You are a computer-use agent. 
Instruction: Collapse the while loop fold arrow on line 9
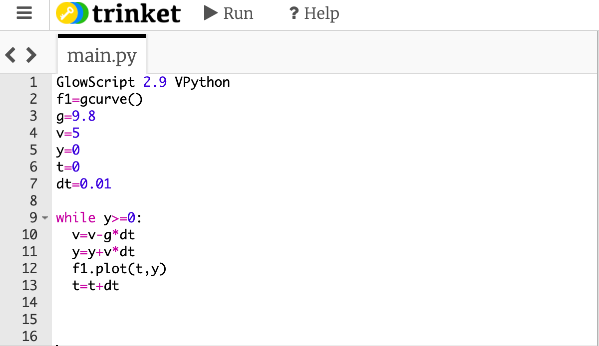(x=45, y=218)
